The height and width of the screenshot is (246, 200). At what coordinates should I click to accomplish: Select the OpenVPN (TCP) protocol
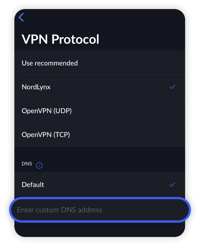coord(46,135)
